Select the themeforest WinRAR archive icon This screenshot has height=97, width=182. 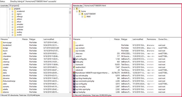tap(74, 73)
